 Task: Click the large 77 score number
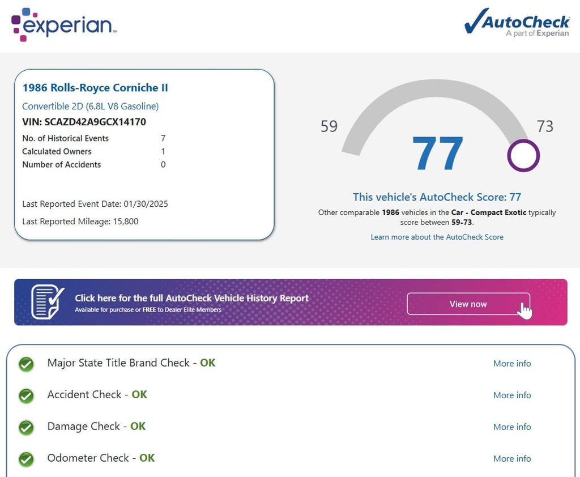(x=437, y=154)
